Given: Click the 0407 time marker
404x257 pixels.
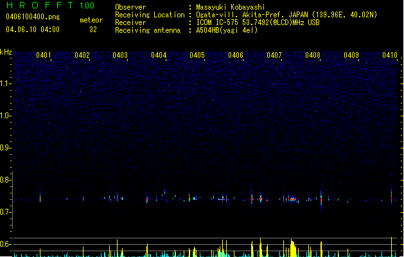Looking at the screenshot, I should pyautogui.click(x=274, y=55).
